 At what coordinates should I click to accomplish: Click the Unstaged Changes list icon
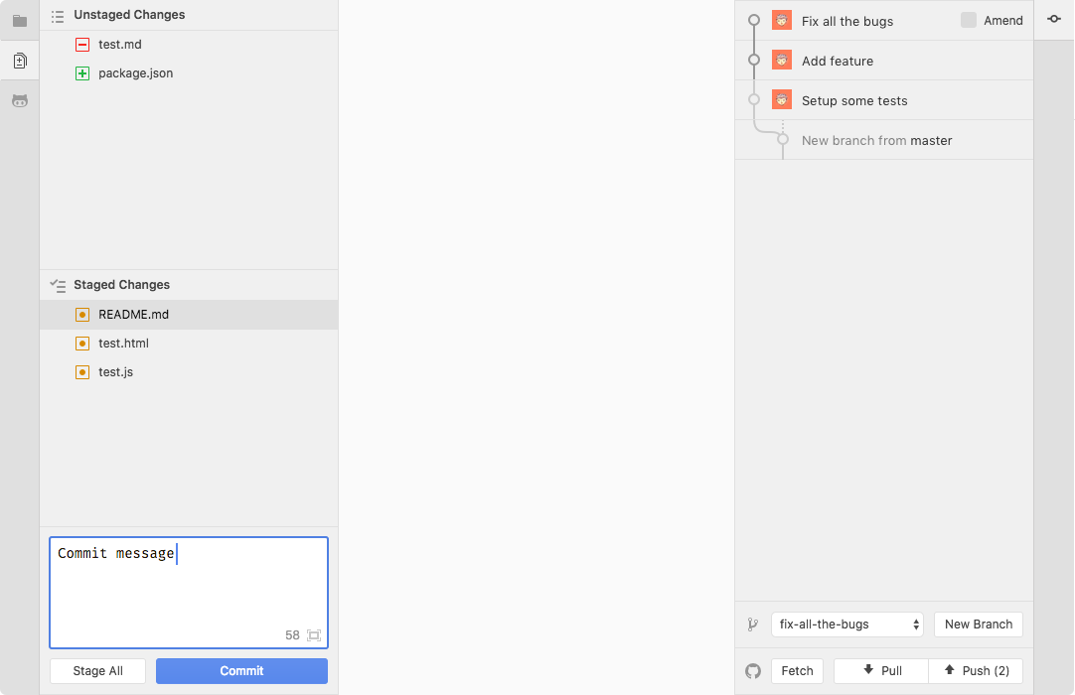(58, 15)
